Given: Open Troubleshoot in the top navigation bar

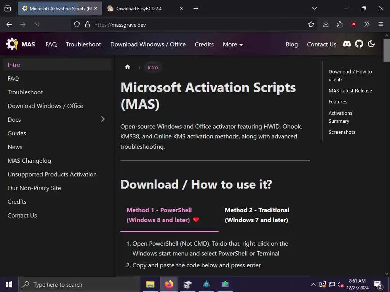Looking at the screenshot, I should (x=83, y=44).
